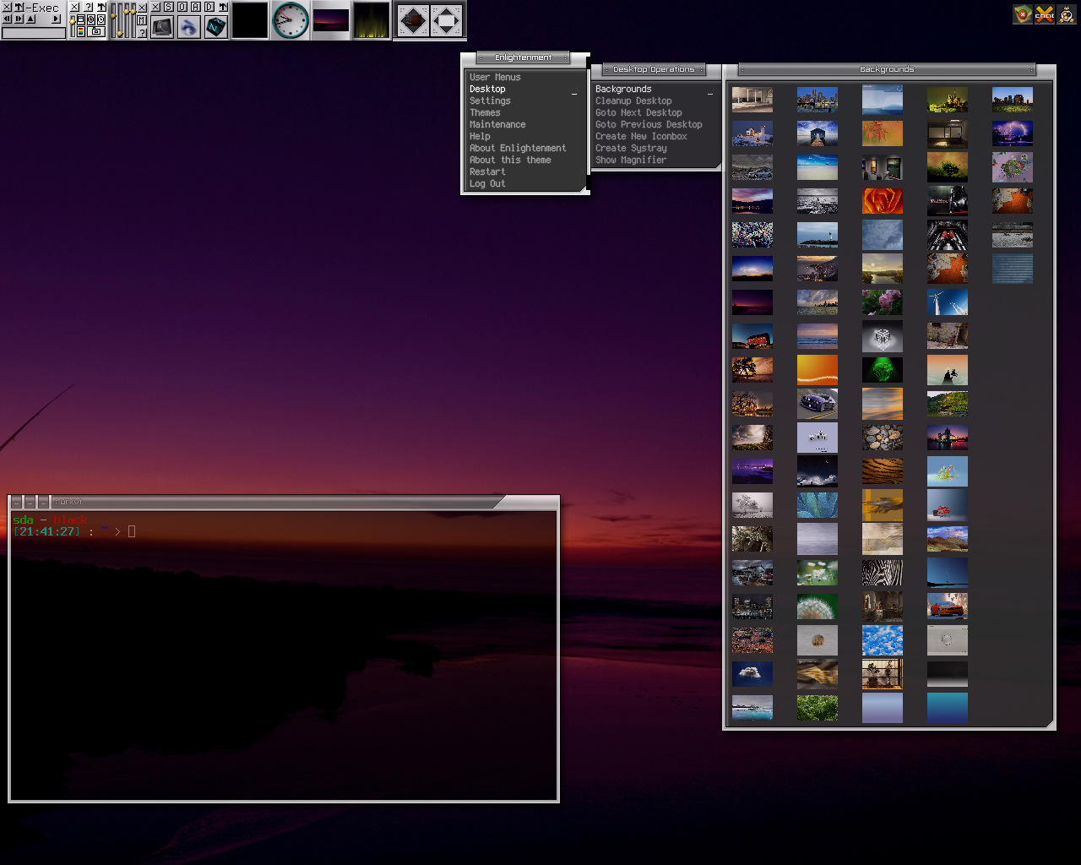Open User Menus in Enlightenment menu
This screenshot has width=1081, height=865.
pyautogui.click(x=495, y=77)
